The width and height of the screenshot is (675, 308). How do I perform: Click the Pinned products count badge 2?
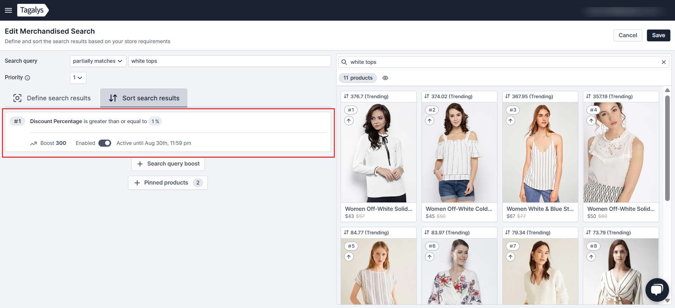pyautogui.click(x=198, y=183)
